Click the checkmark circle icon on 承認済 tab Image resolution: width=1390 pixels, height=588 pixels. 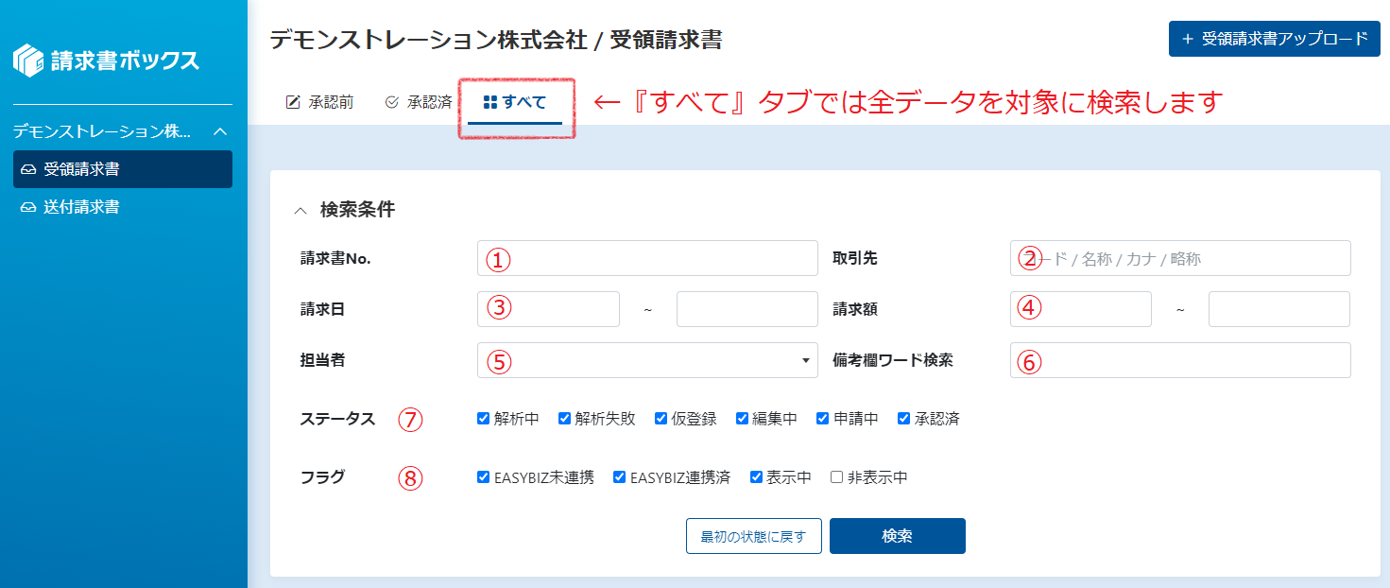tap(392, 102)
